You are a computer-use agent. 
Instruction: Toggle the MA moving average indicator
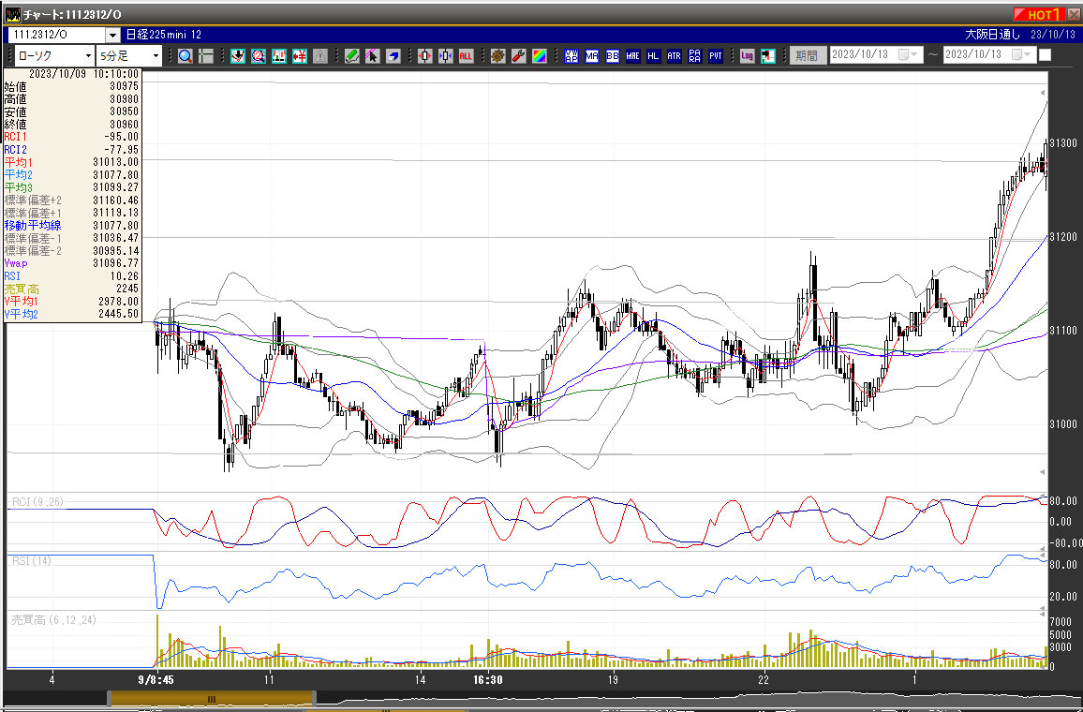click(x=592, y=56)
